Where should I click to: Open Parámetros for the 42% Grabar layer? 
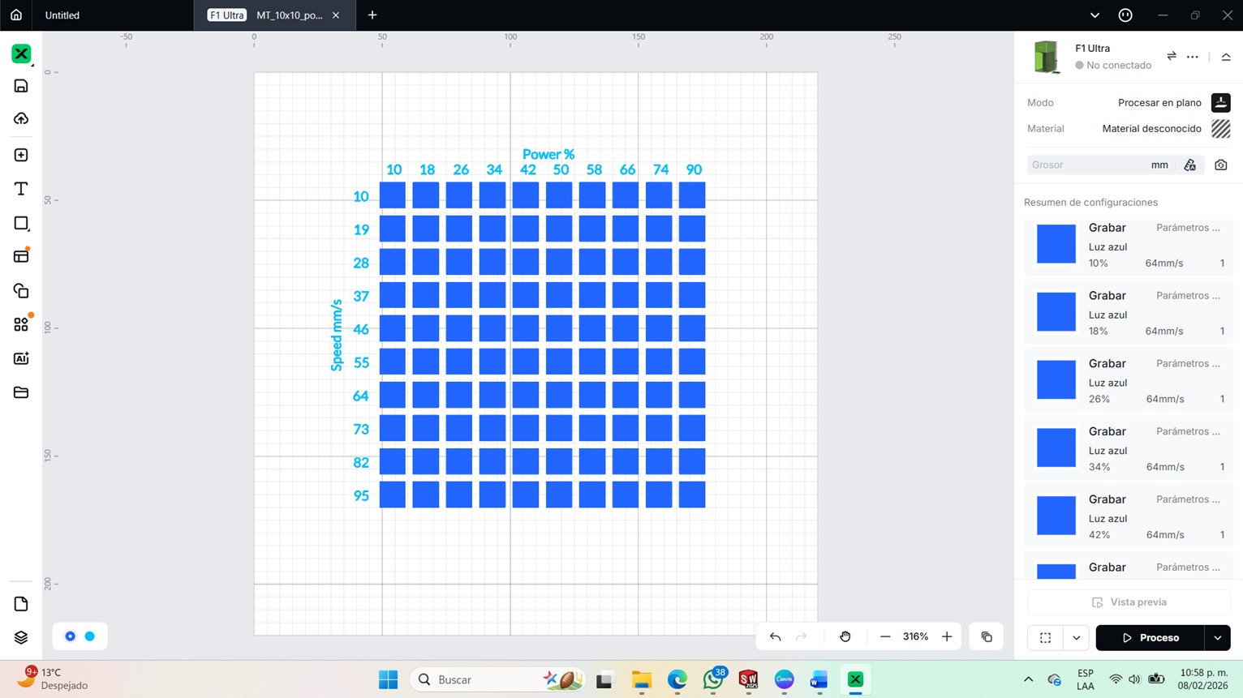(x=1188, y=500)
